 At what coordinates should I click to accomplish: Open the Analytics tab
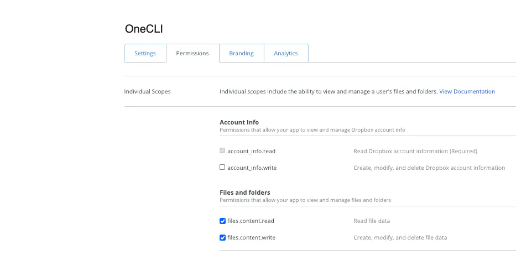[x=286, y=53]
